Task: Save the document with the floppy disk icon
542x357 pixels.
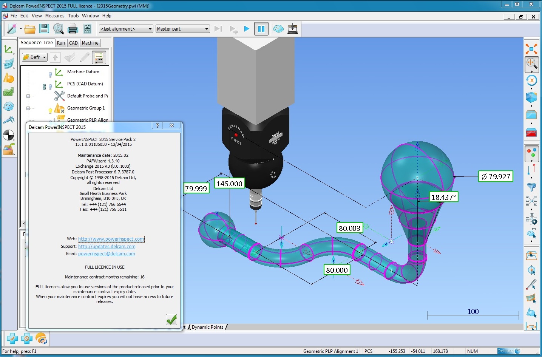Action: pos(44,29)
